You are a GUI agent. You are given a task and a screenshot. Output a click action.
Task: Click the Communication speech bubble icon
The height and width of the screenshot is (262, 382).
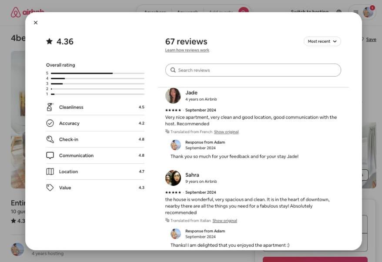(x=50, y=155)
